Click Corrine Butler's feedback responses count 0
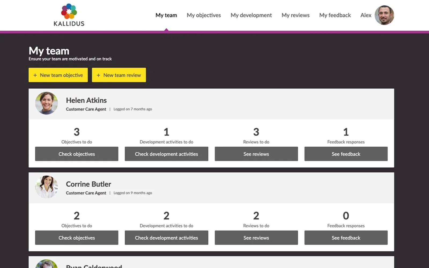429x268 pixels. 346,216
